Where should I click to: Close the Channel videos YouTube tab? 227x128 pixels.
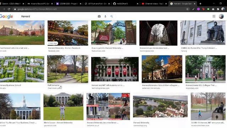click(x=166, y=4)
